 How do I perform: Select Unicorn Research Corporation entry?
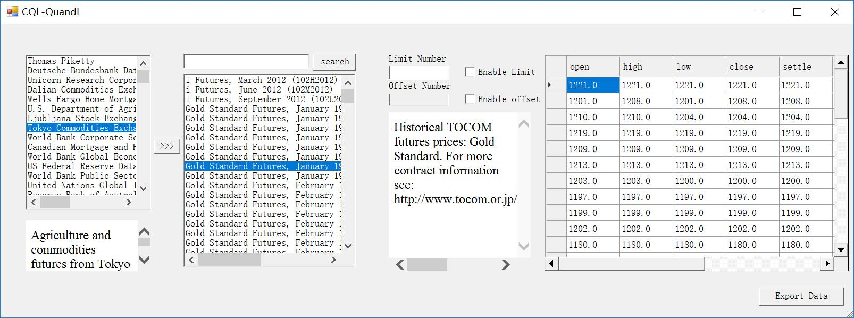click(x=81, y=80)
